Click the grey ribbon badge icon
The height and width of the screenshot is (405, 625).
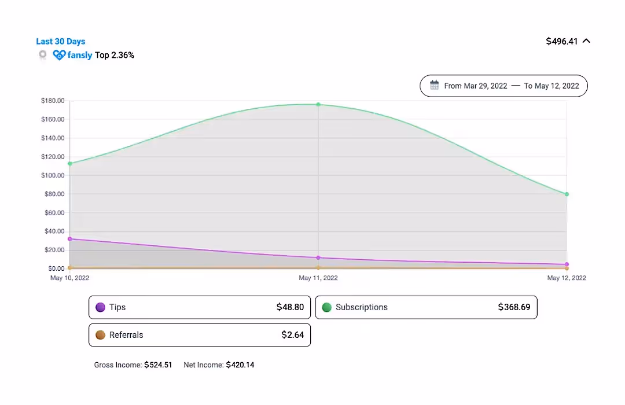point(43,54)
